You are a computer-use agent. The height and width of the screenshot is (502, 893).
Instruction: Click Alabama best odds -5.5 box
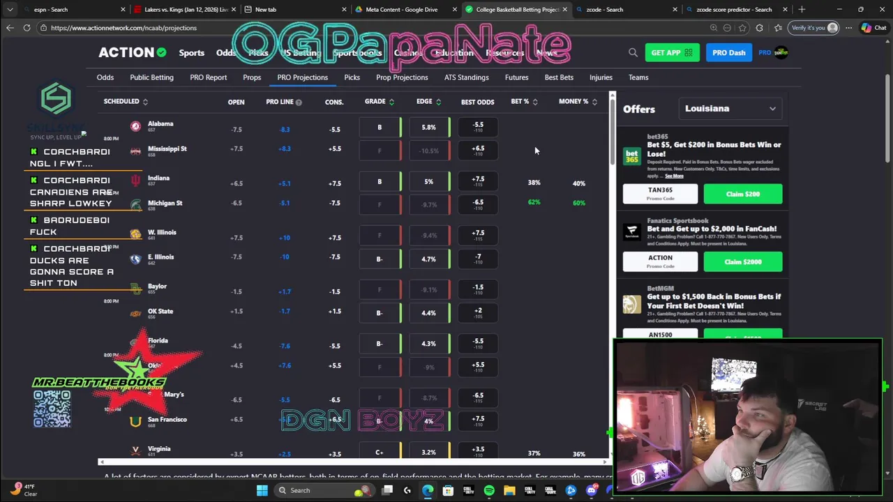pos(478,128)
